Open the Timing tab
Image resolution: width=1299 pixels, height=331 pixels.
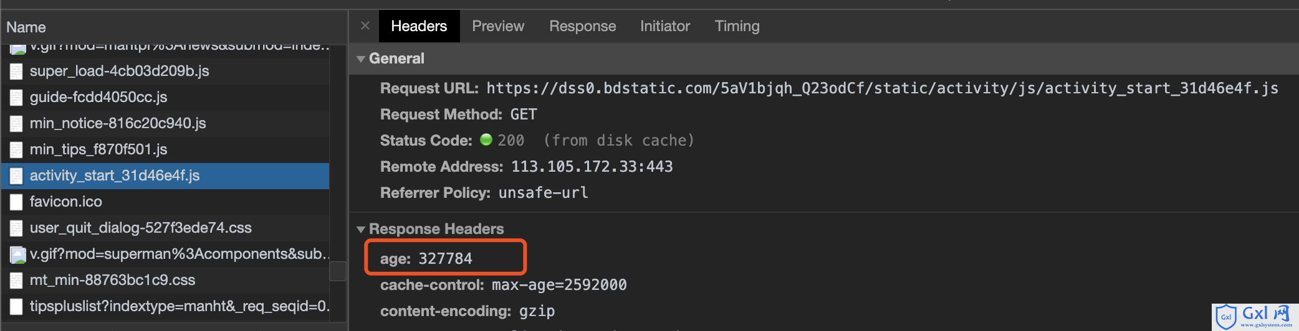point(737,26)
